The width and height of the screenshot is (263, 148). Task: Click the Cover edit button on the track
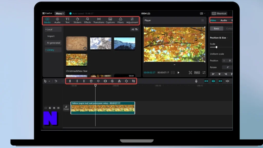66,108
